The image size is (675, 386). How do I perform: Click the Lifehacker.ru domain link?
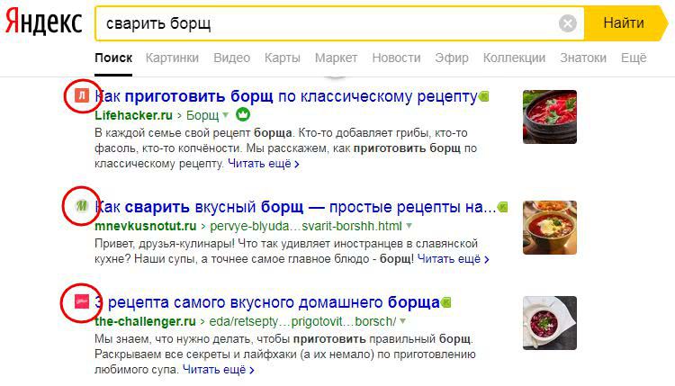[x=133, y=115]
